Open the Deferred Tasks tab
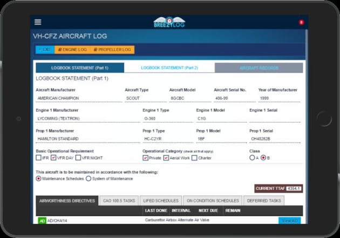This screenshot has width=340, height=238. pos(264,201)
